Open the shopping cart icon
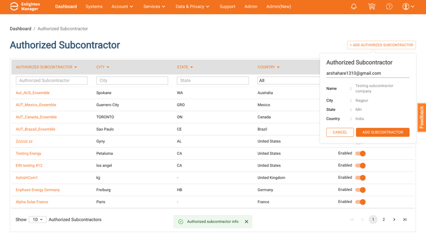Image resolution: width=426 pixels, height=235 pixels. pos(372,6)
